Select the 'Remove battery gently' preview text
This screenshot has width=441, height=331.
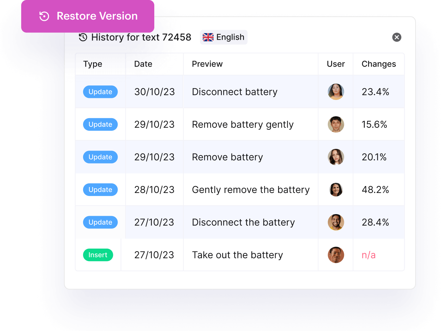point(243,124)
